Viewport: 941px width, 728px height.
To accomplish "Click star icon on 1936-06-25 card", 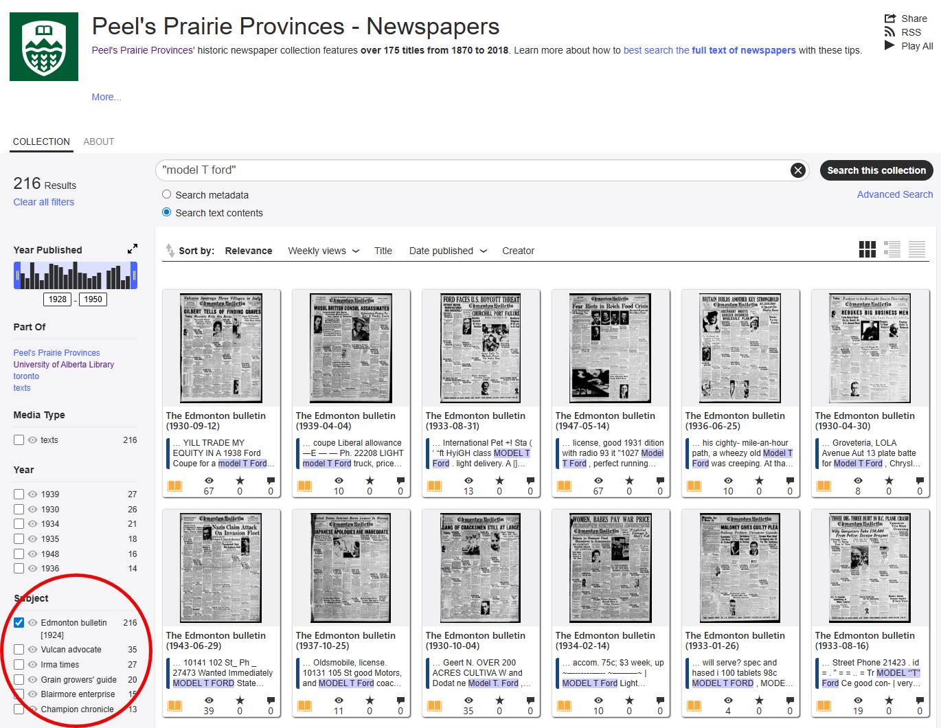I will [x=759, y=481].
